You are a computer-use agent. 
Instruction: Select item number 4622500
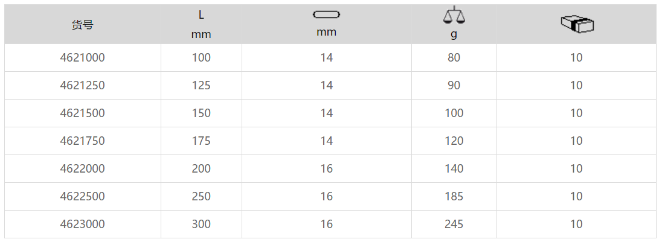tap(82, 197)
